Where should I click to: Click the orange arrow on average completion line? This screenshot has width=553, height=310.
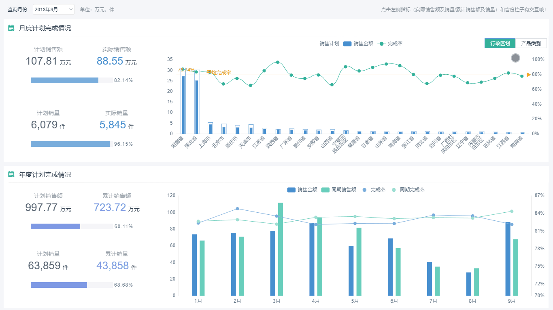[x=528, y=75]
